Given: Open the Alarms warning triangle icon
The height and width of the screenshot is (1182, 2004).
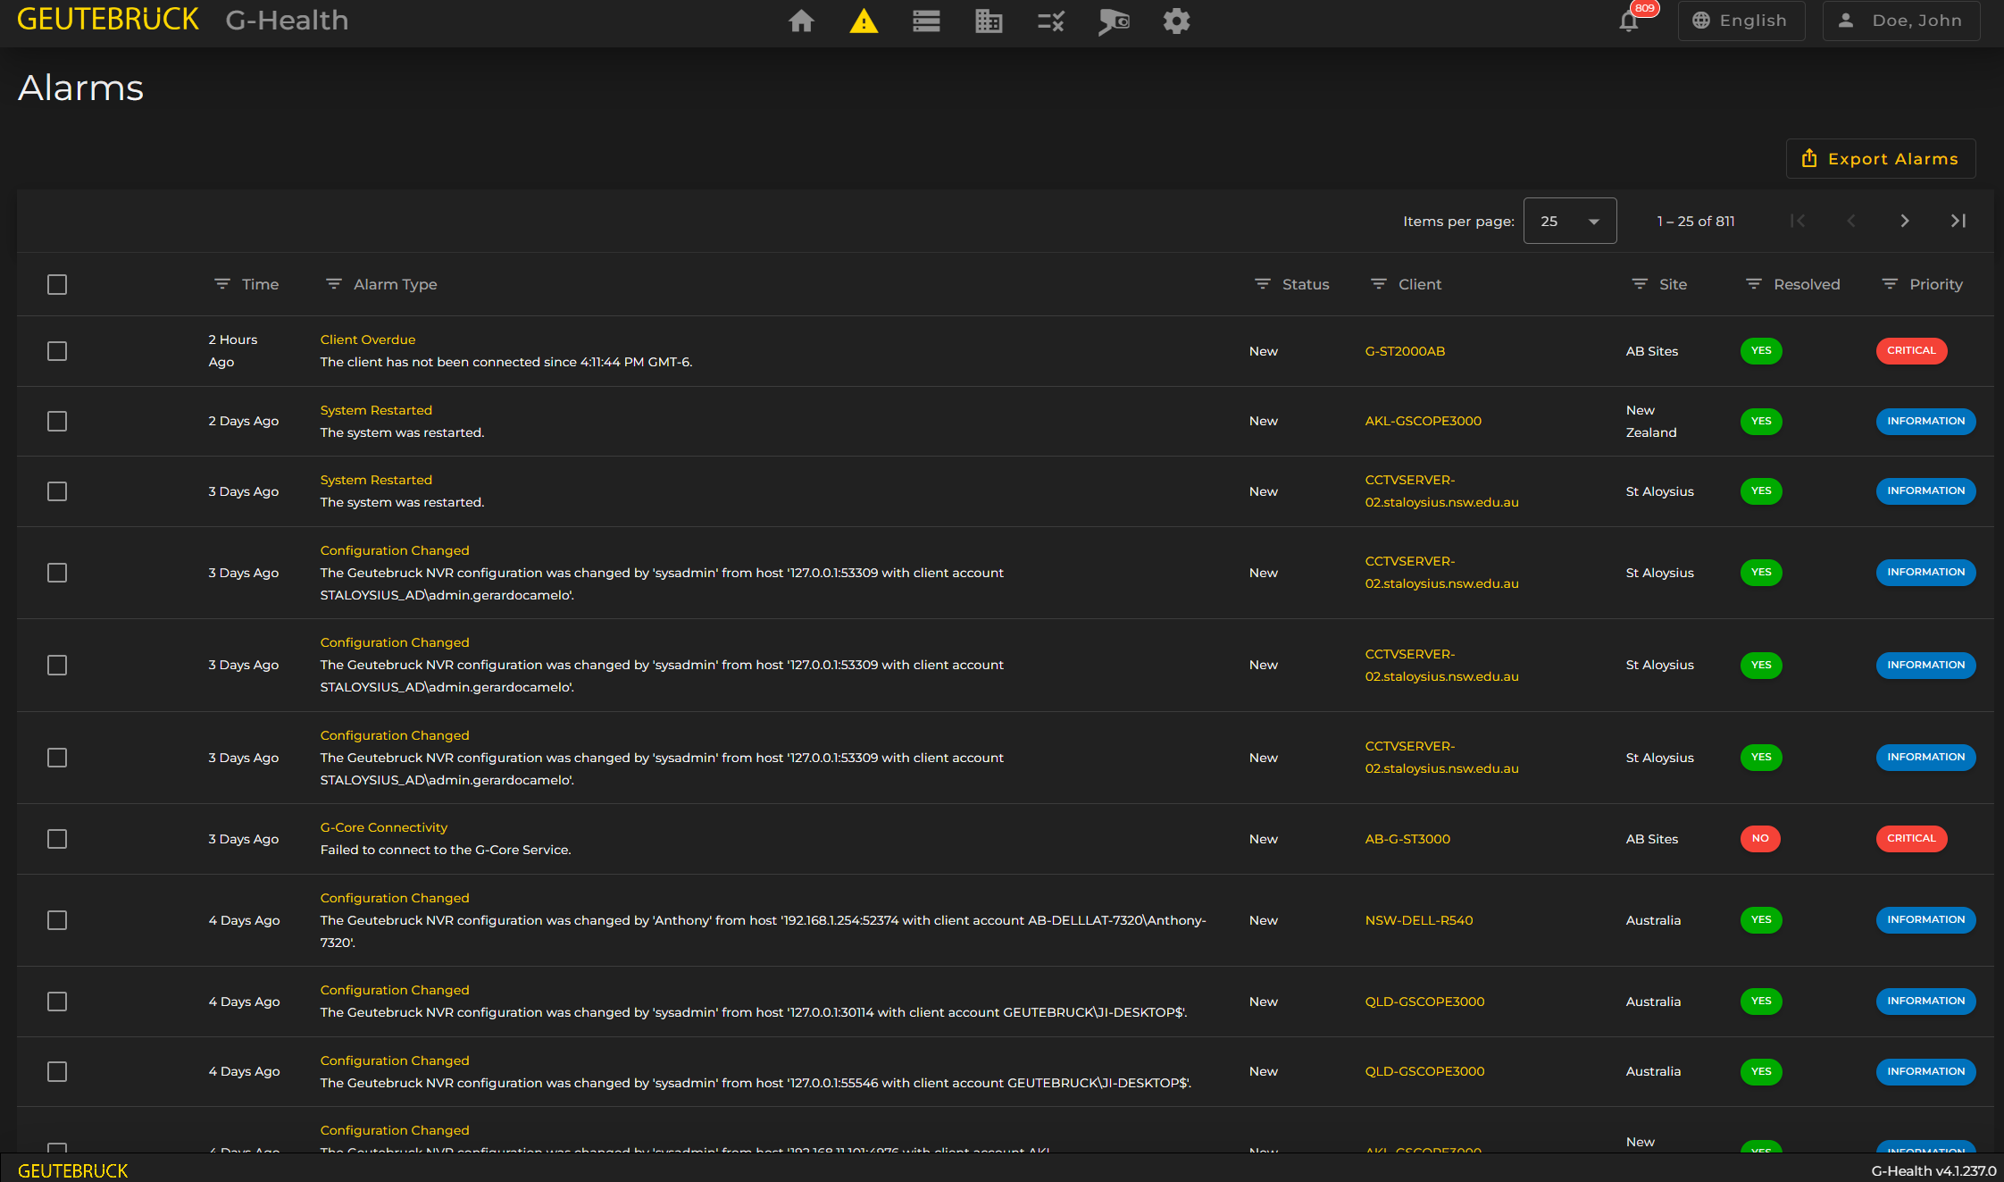Looking at the screenshot, I should pyautogui.click(x=864, y=21).
